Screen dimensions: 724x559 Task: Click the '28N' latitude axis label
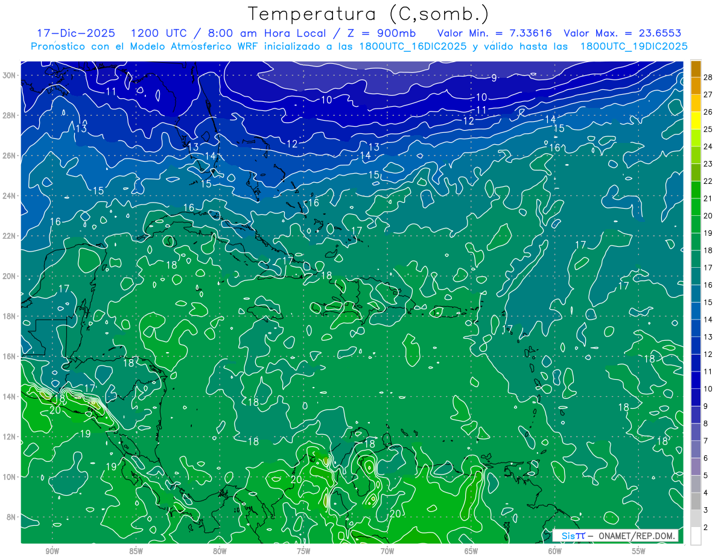[10, 115]
